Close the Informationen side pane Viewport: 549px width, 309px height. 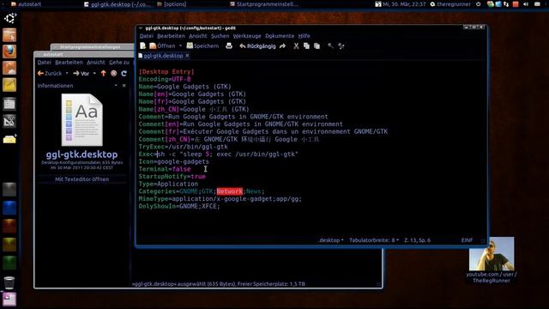(x=124, y=86)
